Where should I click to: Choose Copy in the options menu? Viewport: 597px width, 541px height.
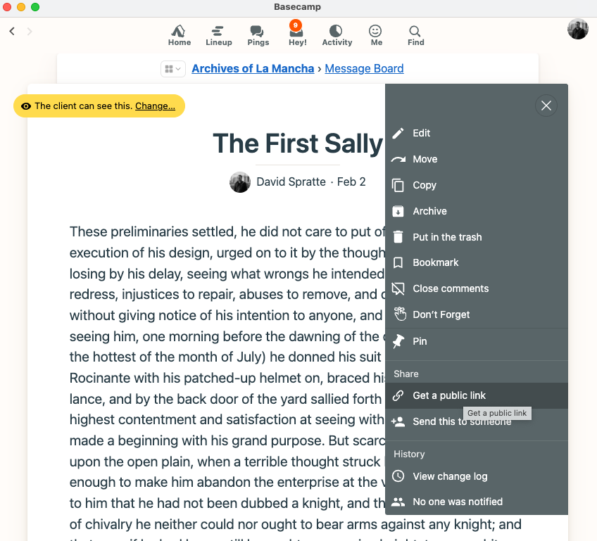coord(477,185)
